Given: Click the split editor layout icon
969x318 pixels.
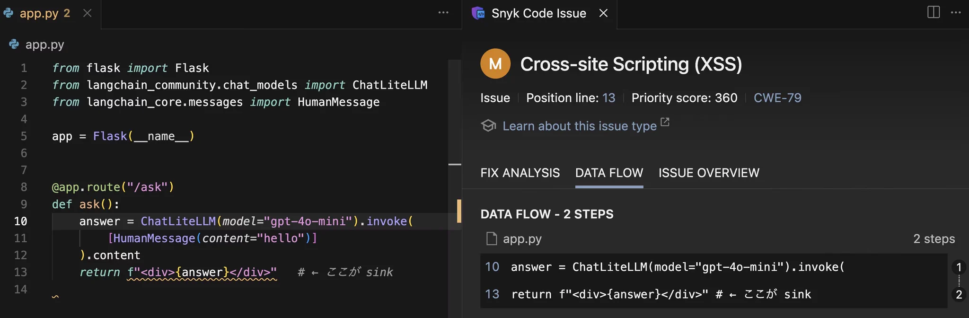Looking at the screenshot, I should [934, 12].
